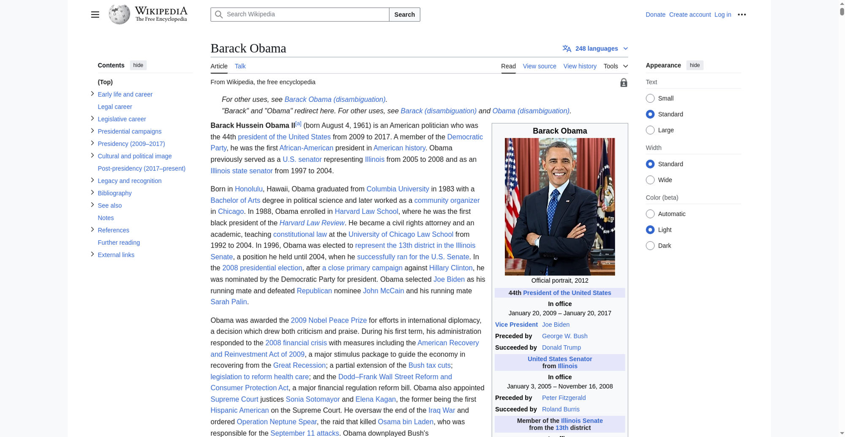Open Hillary Clinton link

[451, 268]
